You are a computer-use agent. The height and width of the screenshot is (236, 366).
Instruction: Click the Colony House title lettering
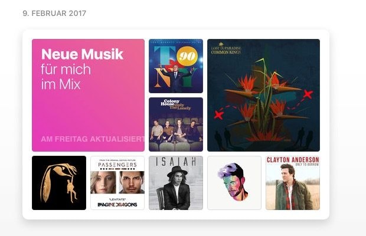click(170, 103)
